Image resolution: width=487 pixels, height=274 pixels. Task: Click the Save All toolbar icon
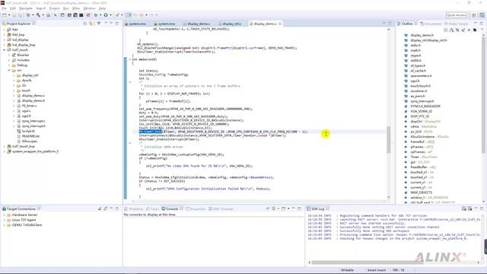pyautogui.click(x=20, y=15)
